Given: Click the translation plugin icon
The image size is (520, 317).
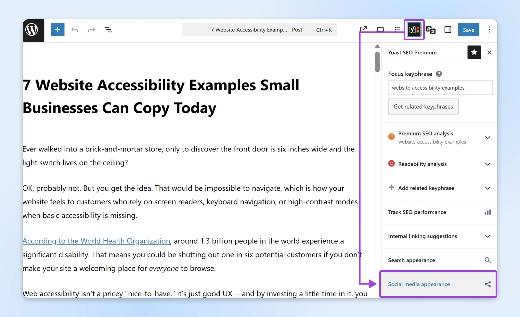Looking at the screenshot, I should (x=431, y=30).
